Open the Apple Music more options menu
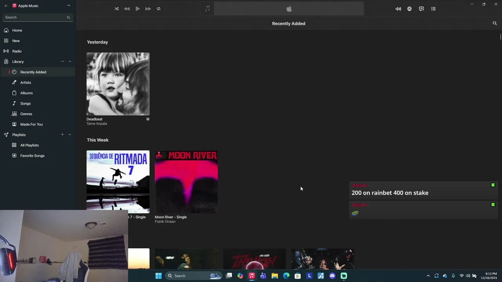This screenshot has height=282, width=502. tap(69, 5)
